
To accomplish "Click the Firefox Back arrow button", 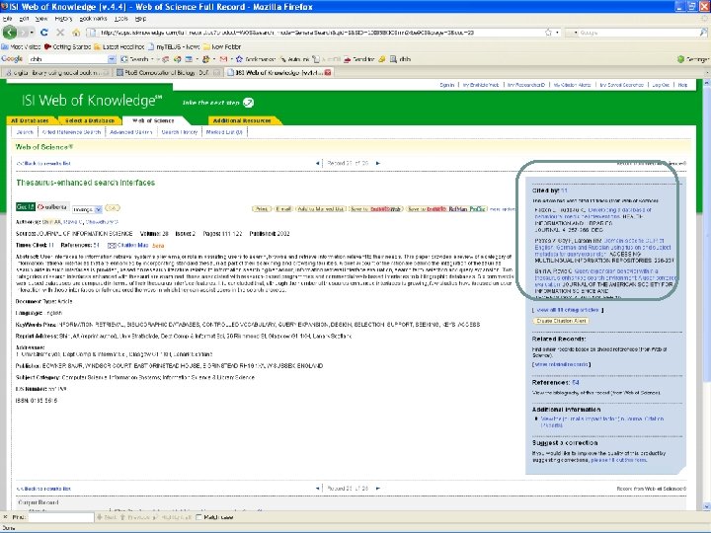I will [9, 33].
